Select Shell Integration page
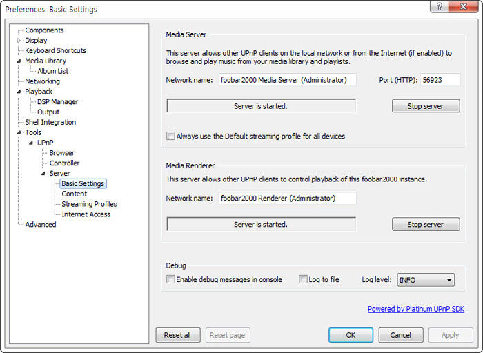483x353 pixels. 50,122
